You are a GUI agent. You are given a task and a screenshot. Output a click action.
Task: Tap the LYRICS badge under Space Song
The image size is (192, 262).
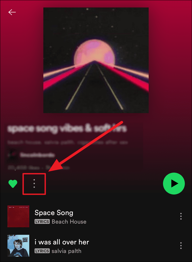click(x=42, y=221)
